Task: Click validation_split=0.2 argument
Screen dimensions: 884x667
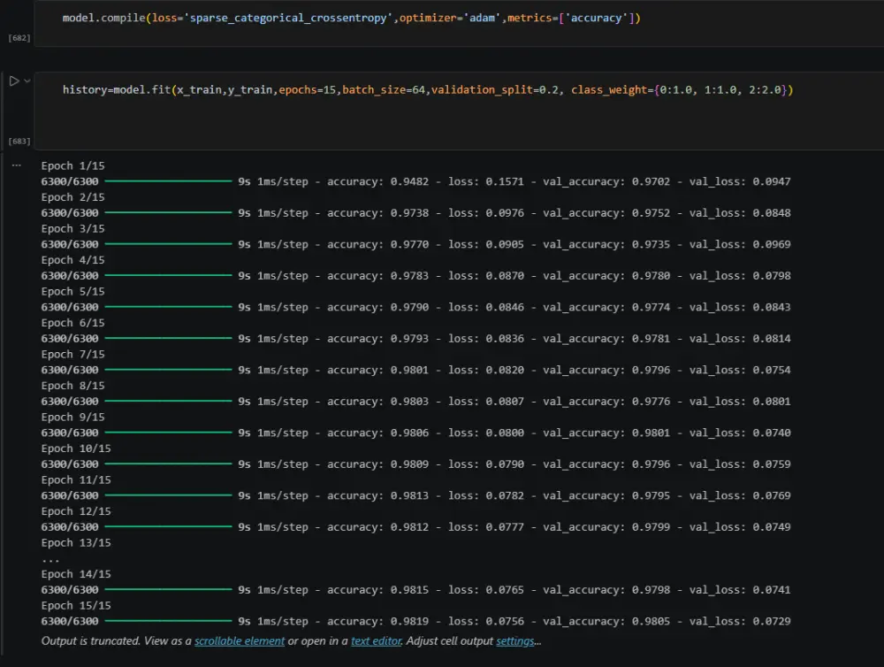Action: click(x=494, y=89)
